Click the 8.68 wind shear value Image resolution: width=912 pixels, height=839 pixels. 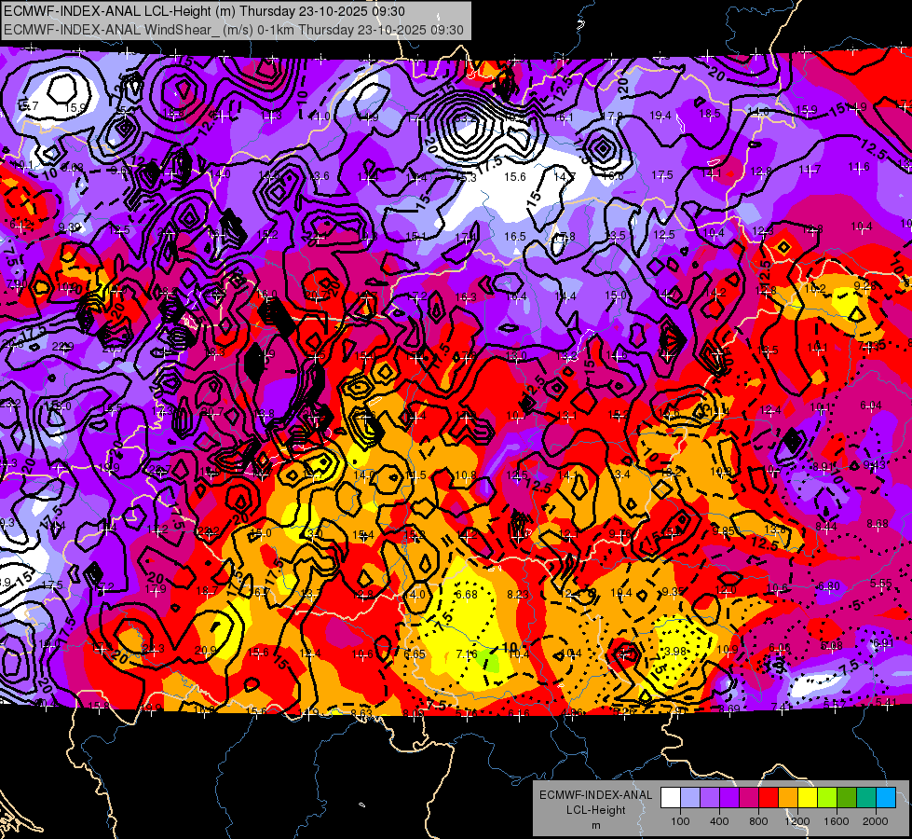point(878,523)
